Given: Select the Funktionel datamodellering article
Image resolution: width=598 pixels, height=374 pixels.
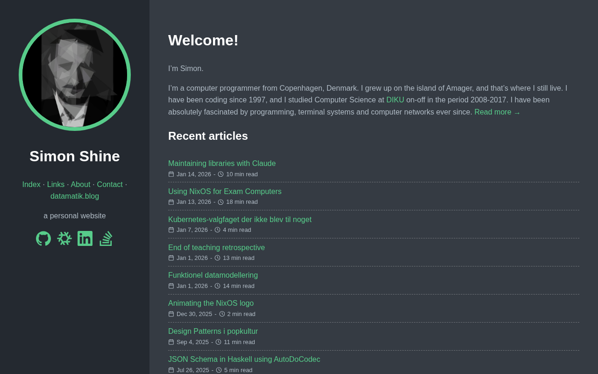Looking at the screenshot, I should click(x=213, y=275).
